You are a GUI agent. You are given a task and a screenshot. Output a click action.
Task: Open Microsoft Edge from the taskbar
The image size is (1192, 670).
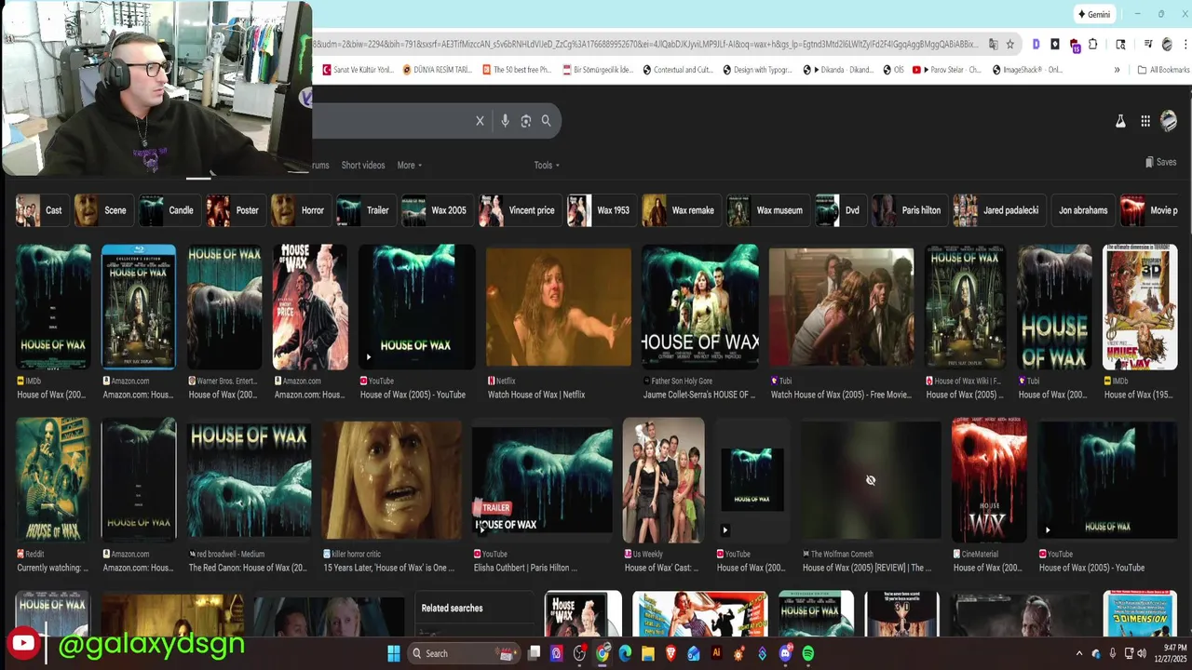pyautogui.click(x=625, y=653)
